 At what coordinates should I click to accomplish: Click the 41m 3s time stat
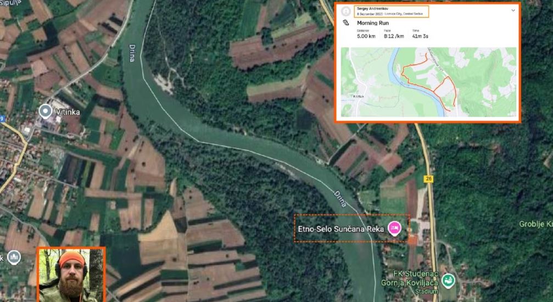420,36
